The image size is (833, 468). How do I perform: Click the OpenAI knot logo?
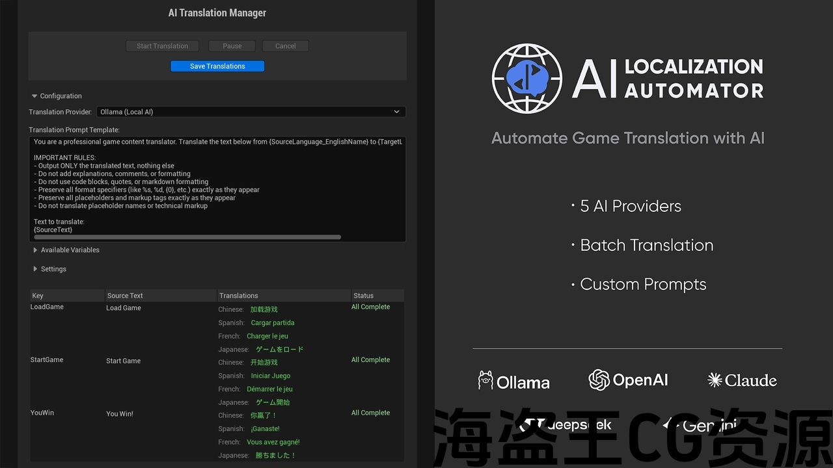click(599, 380)
